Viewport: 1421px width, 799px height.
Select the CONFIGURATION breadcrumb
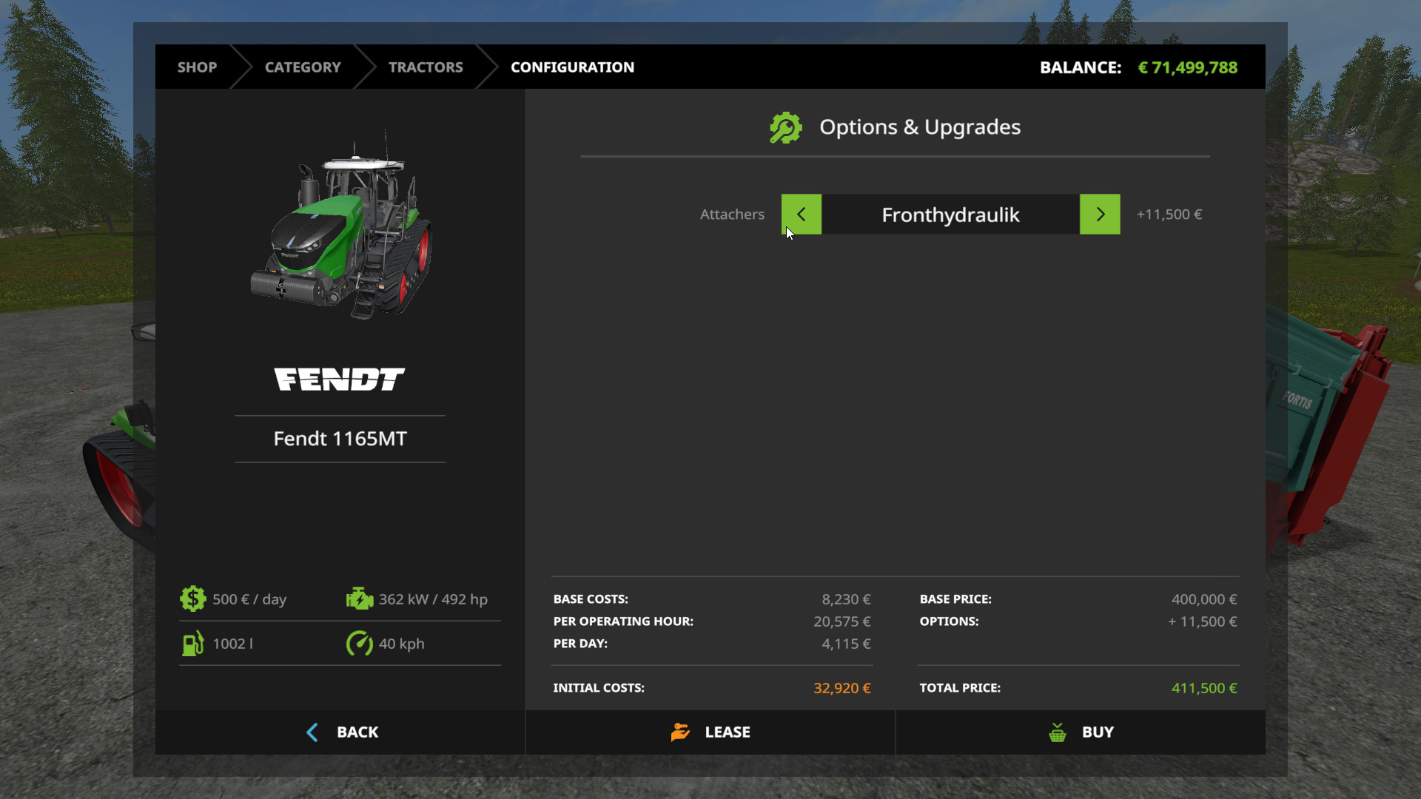point(572,67)
